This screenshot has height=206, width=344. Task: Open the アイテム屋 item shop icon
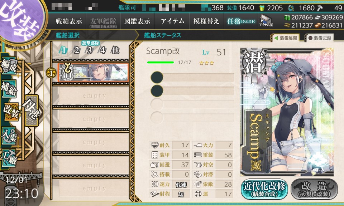point(266,21)
